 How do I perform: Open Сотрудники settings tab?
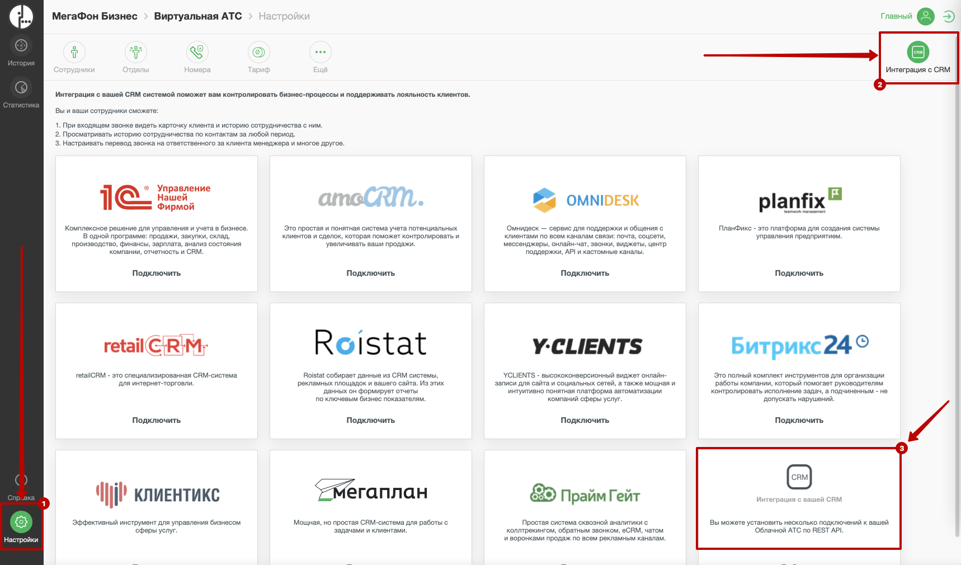(x=74, y=58)
